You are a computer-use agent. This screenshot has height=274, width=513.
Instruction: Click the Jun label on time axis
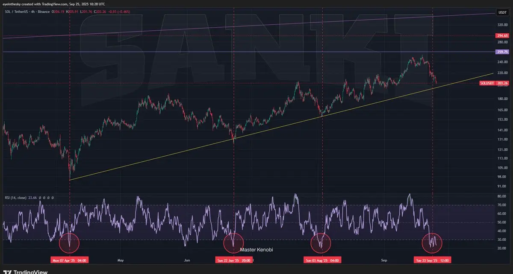pyautogui.click(x=187, y=259)
